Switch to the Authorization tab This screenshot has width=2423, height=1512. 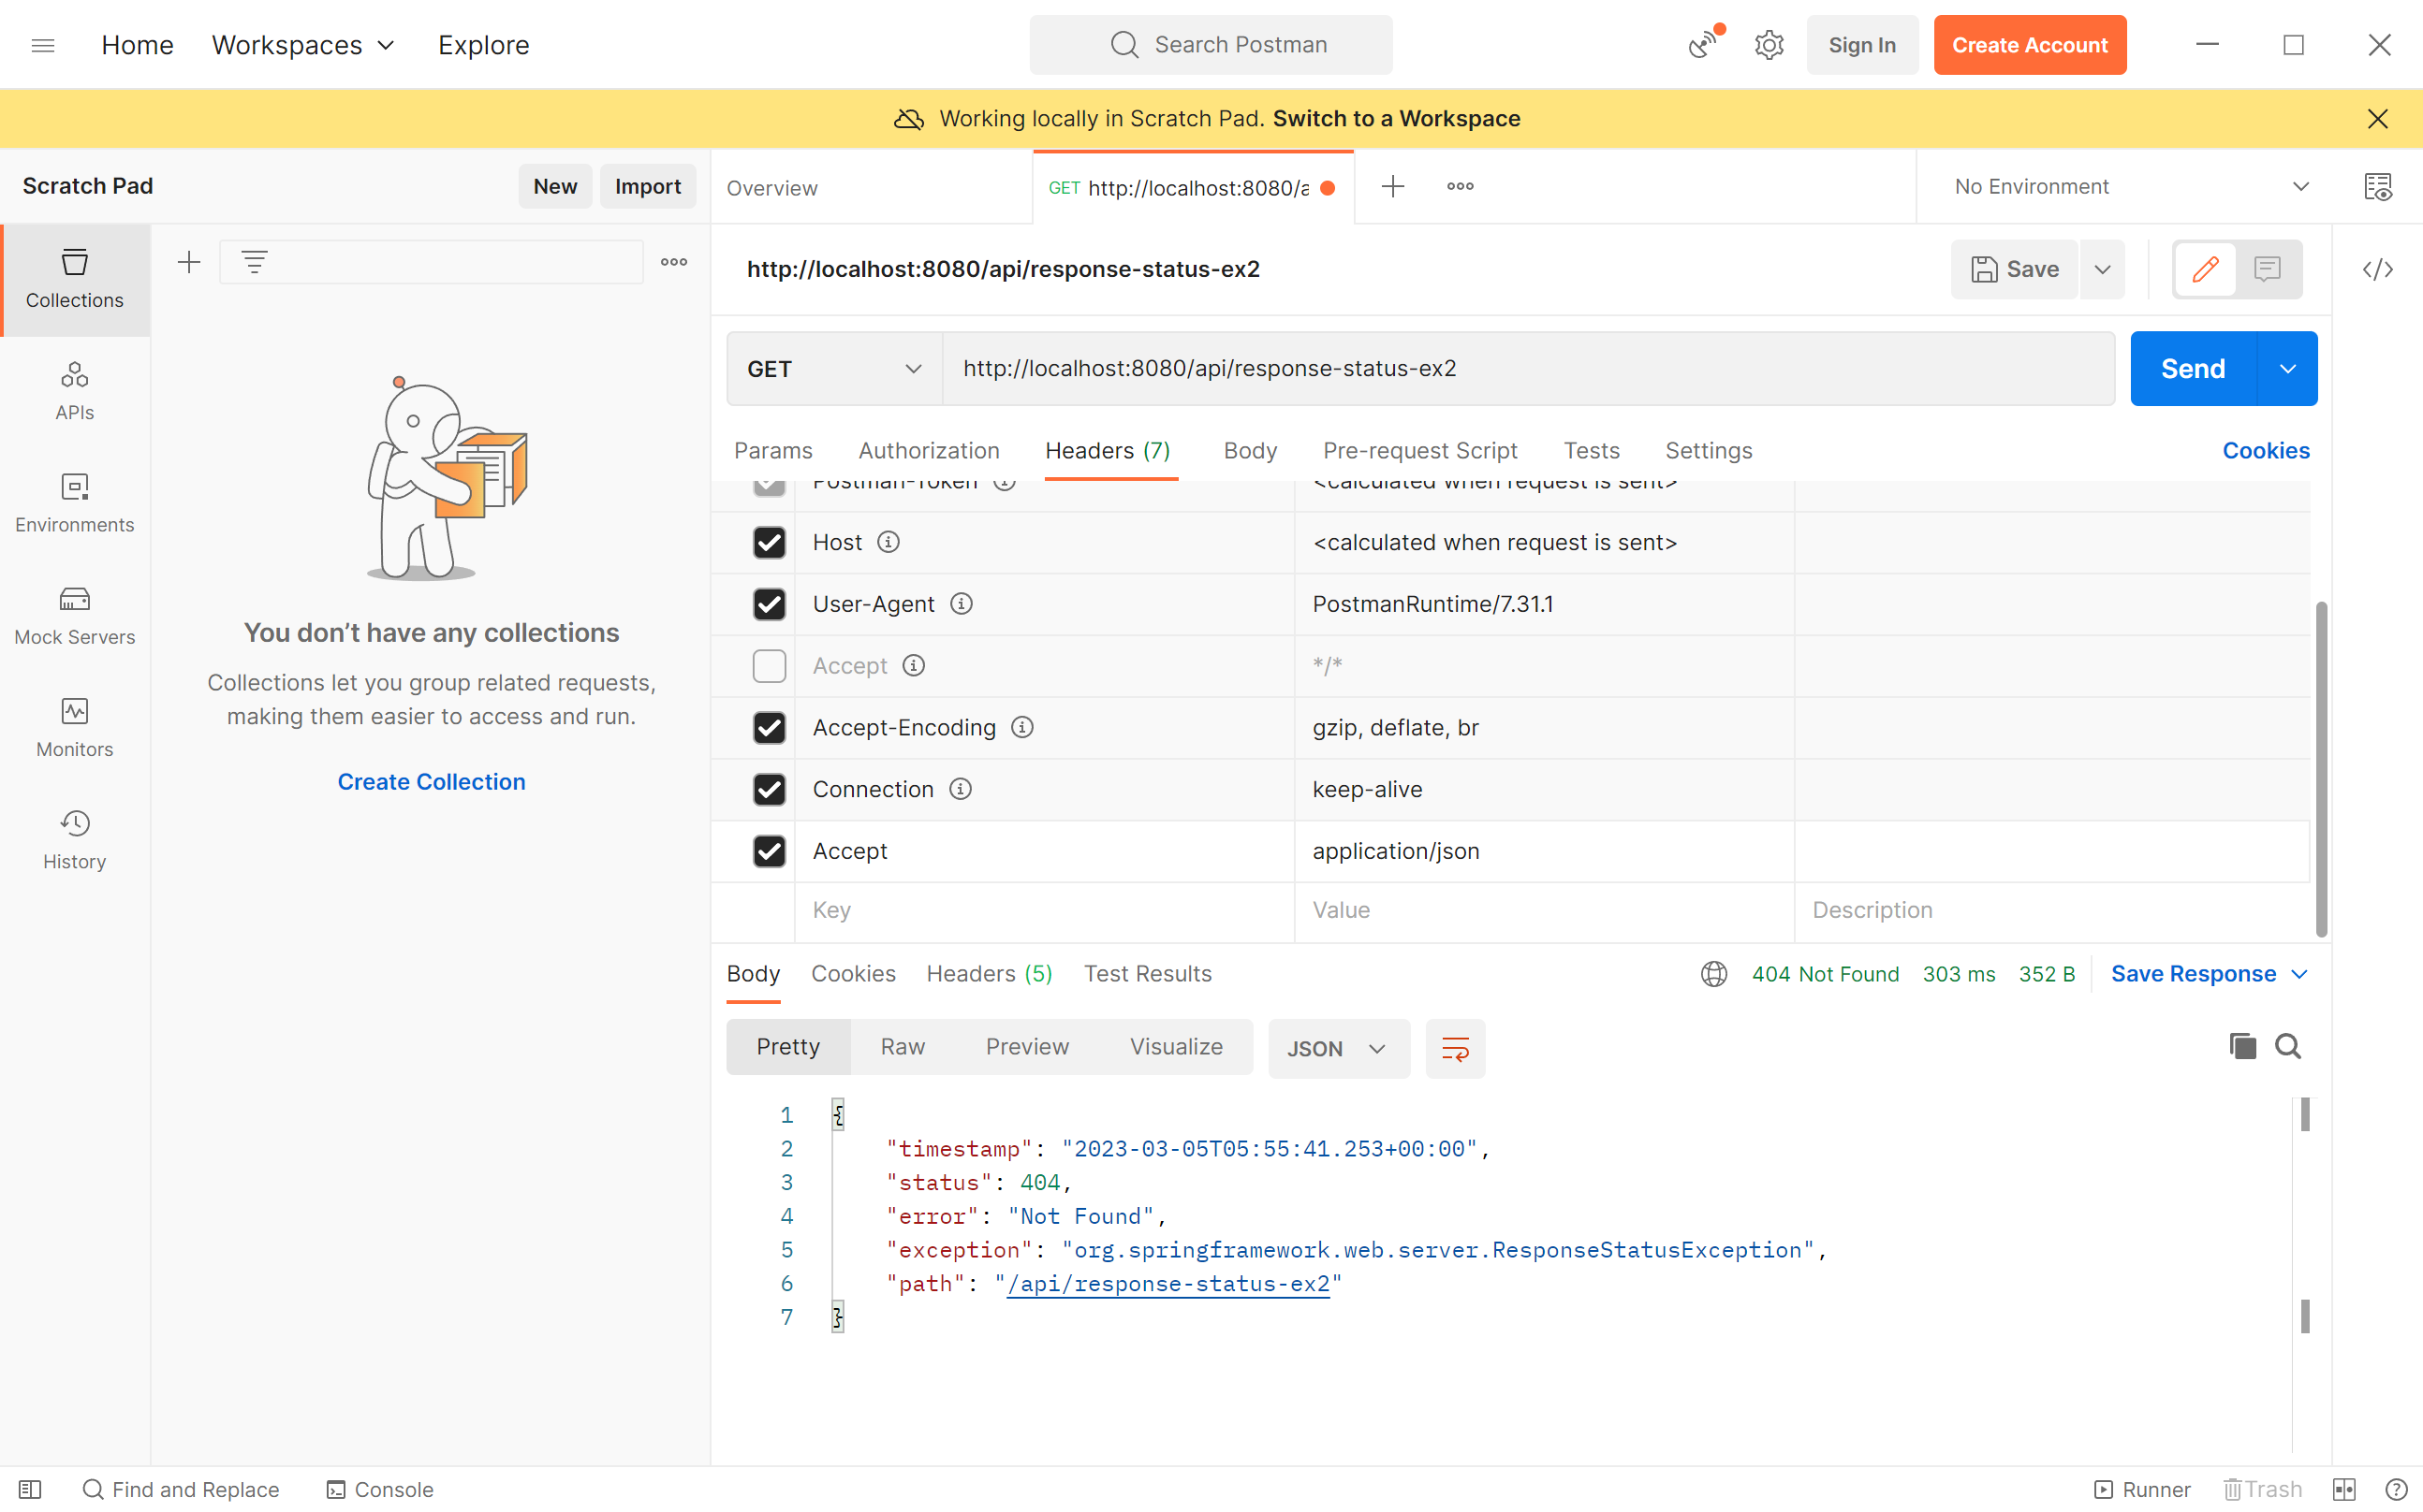pos(928,451)
